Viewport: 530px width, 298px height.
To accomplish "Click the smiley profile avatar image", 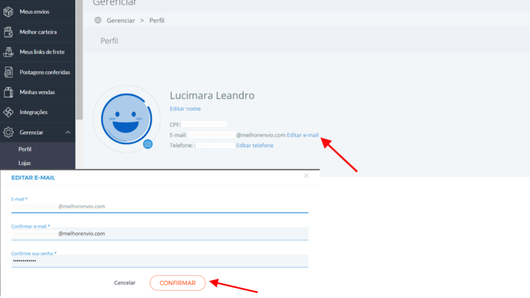I will (x=126, y=119).
